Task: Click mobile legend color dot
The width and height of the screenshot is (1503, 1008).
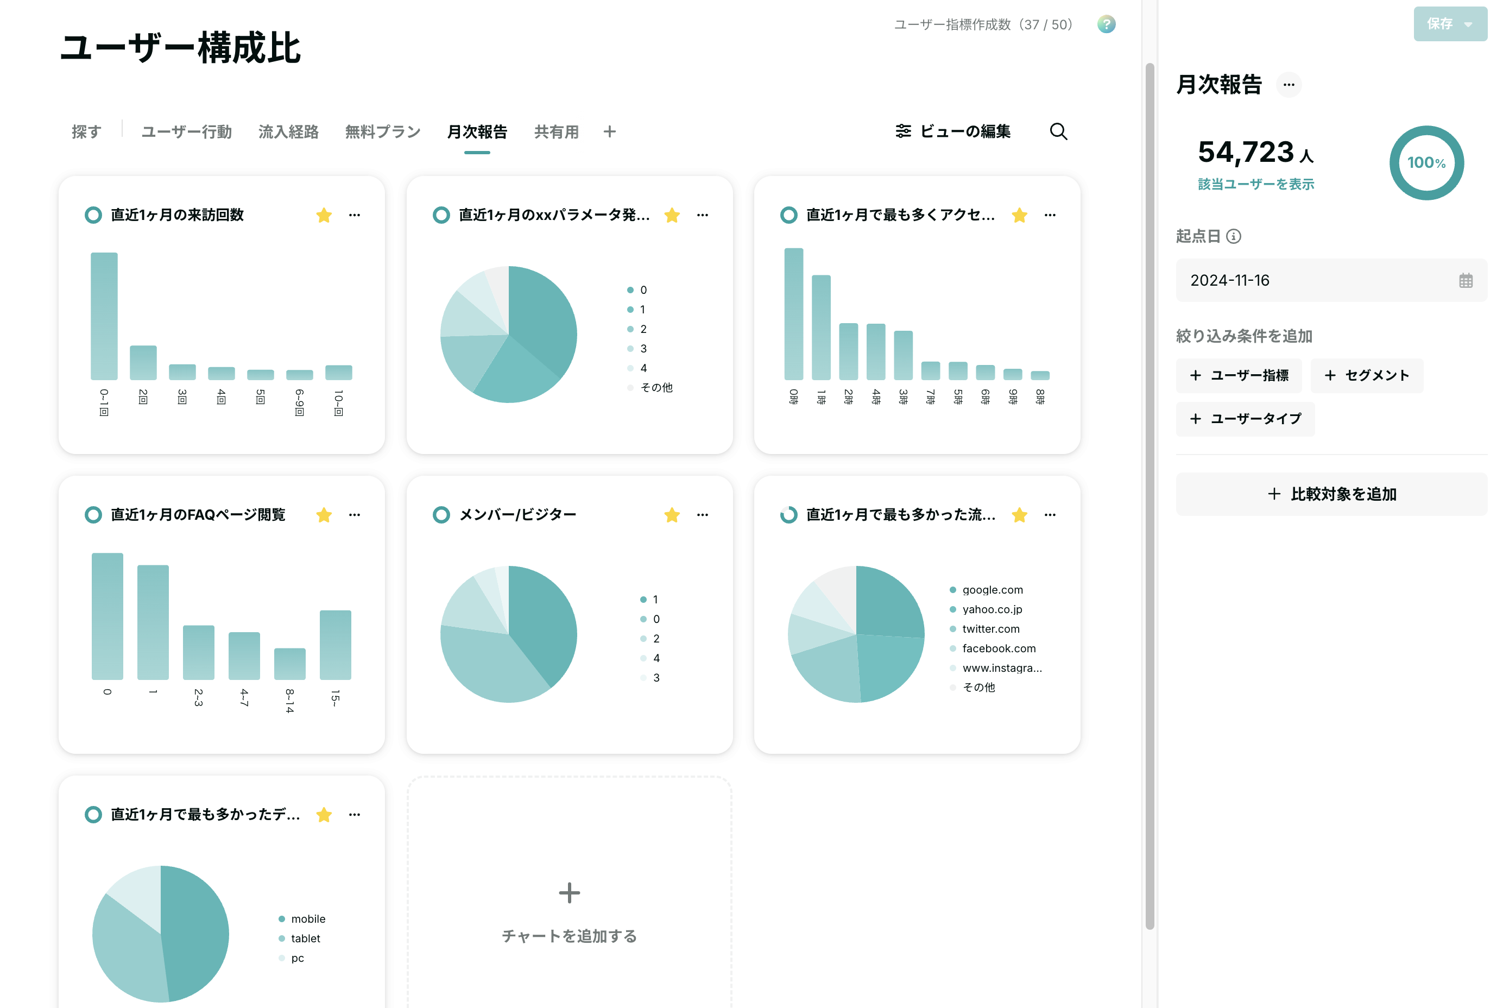Action: coord(281,918)
